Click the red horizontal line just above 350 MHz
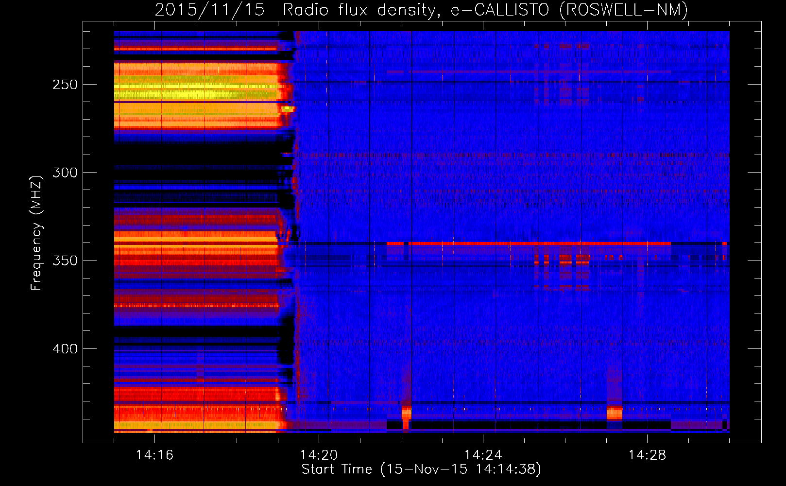 click(529, 243)
